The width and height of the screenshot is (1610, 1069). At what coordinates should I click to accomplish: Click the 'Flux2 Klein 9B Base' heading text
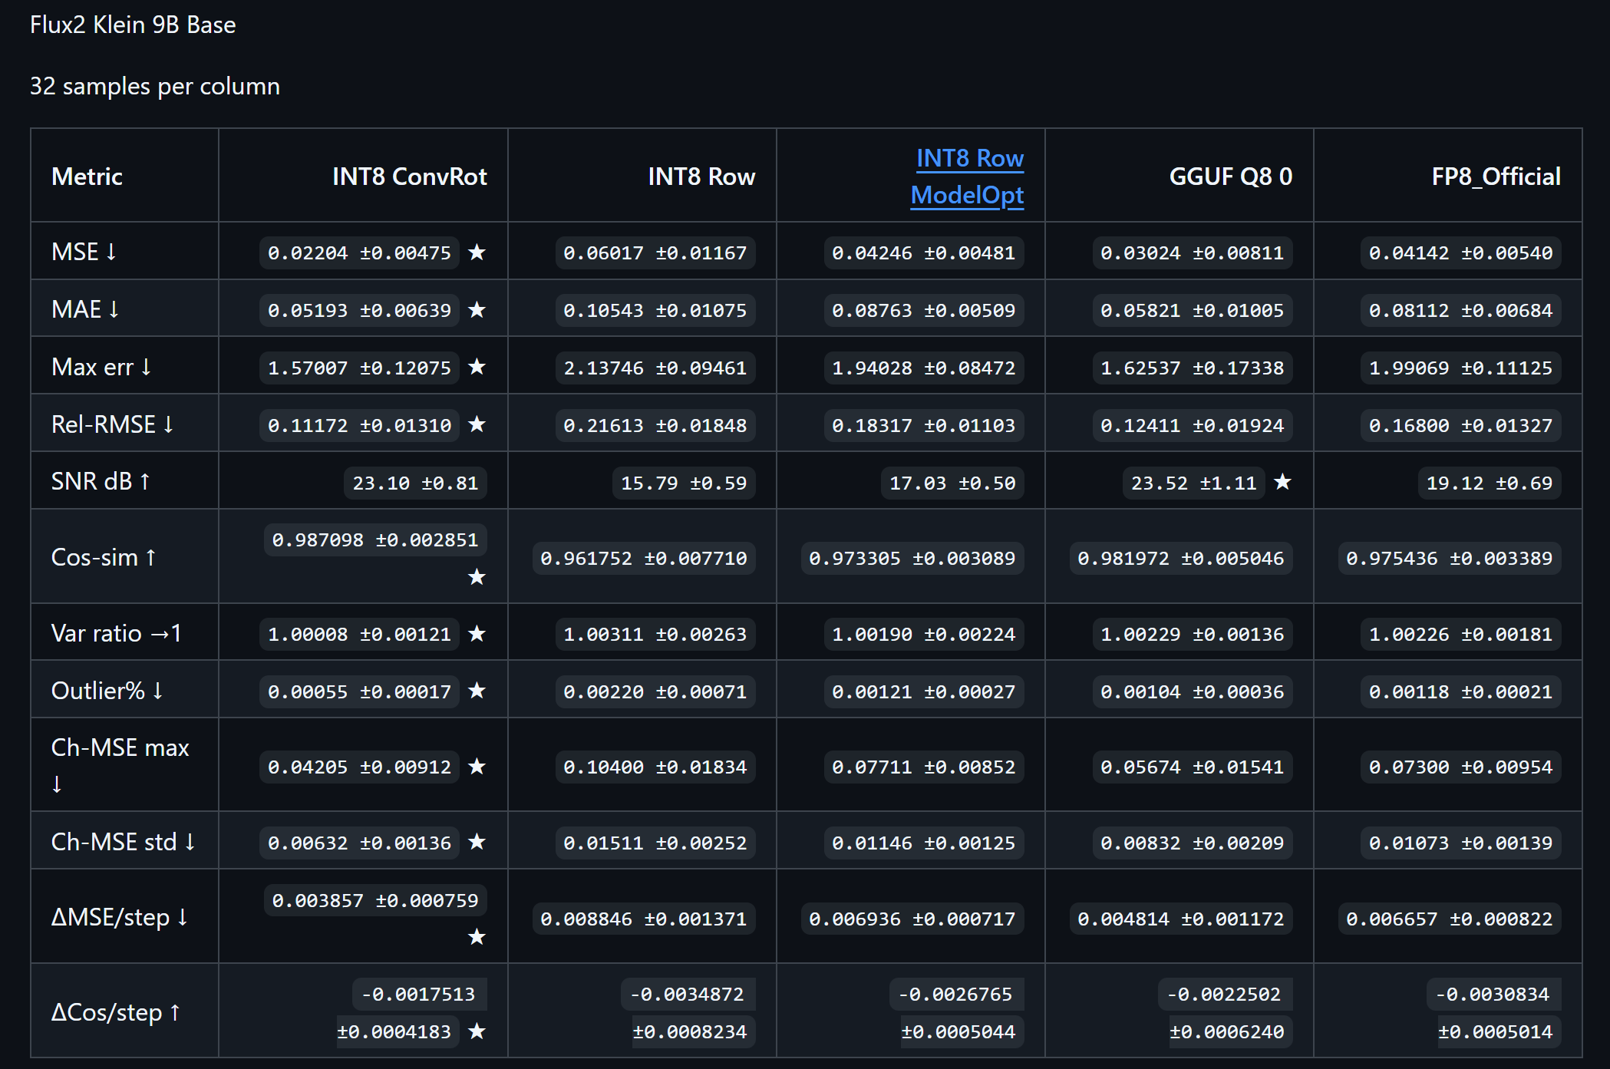133,25
